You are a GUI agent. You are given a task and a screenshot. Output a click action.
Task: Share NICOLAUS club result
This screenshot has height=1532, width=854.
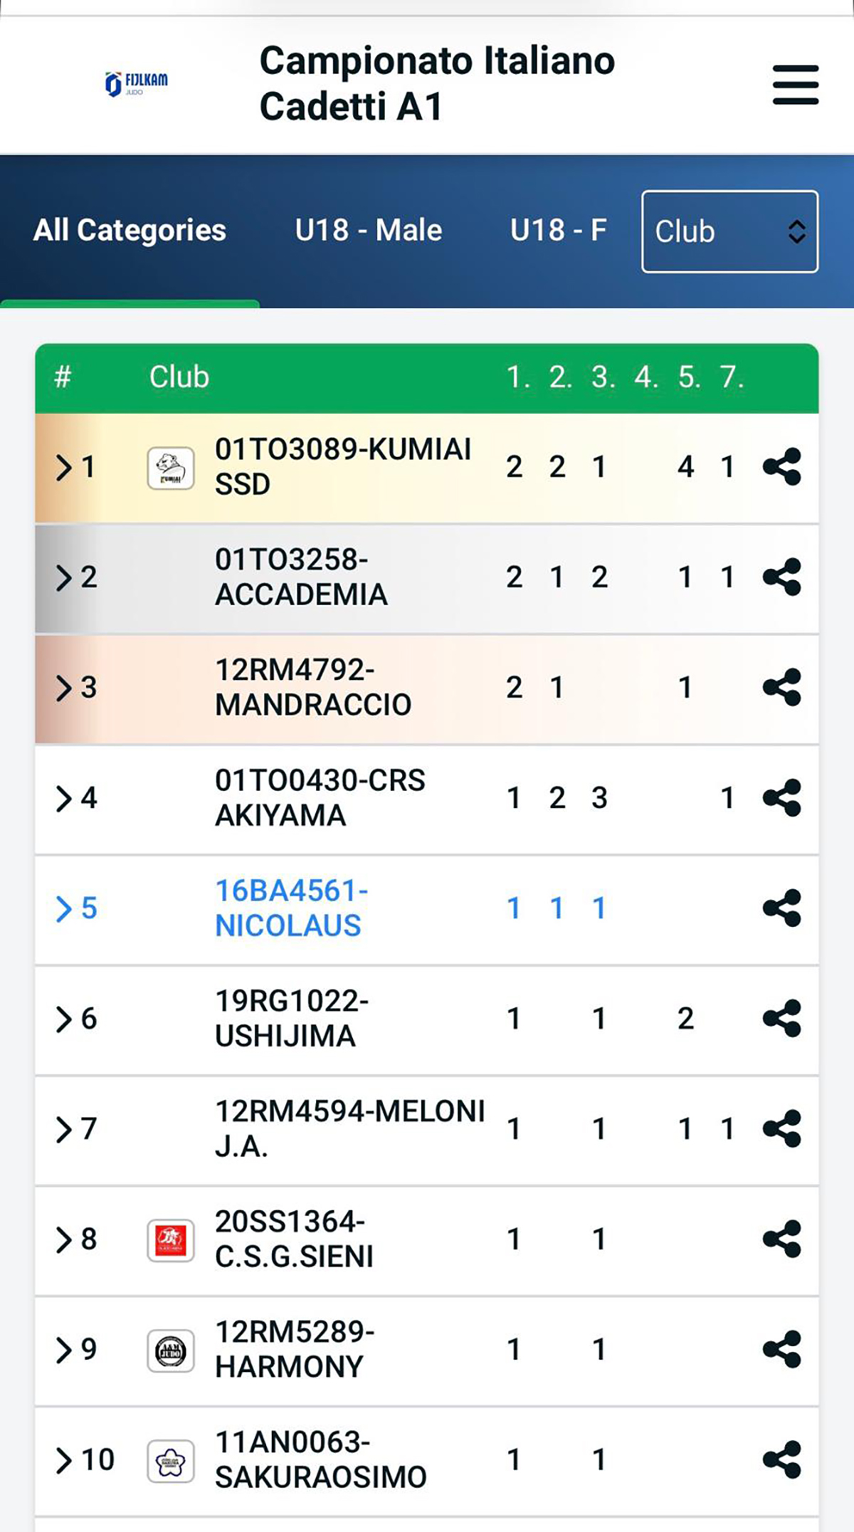click(x=781, y=908)
